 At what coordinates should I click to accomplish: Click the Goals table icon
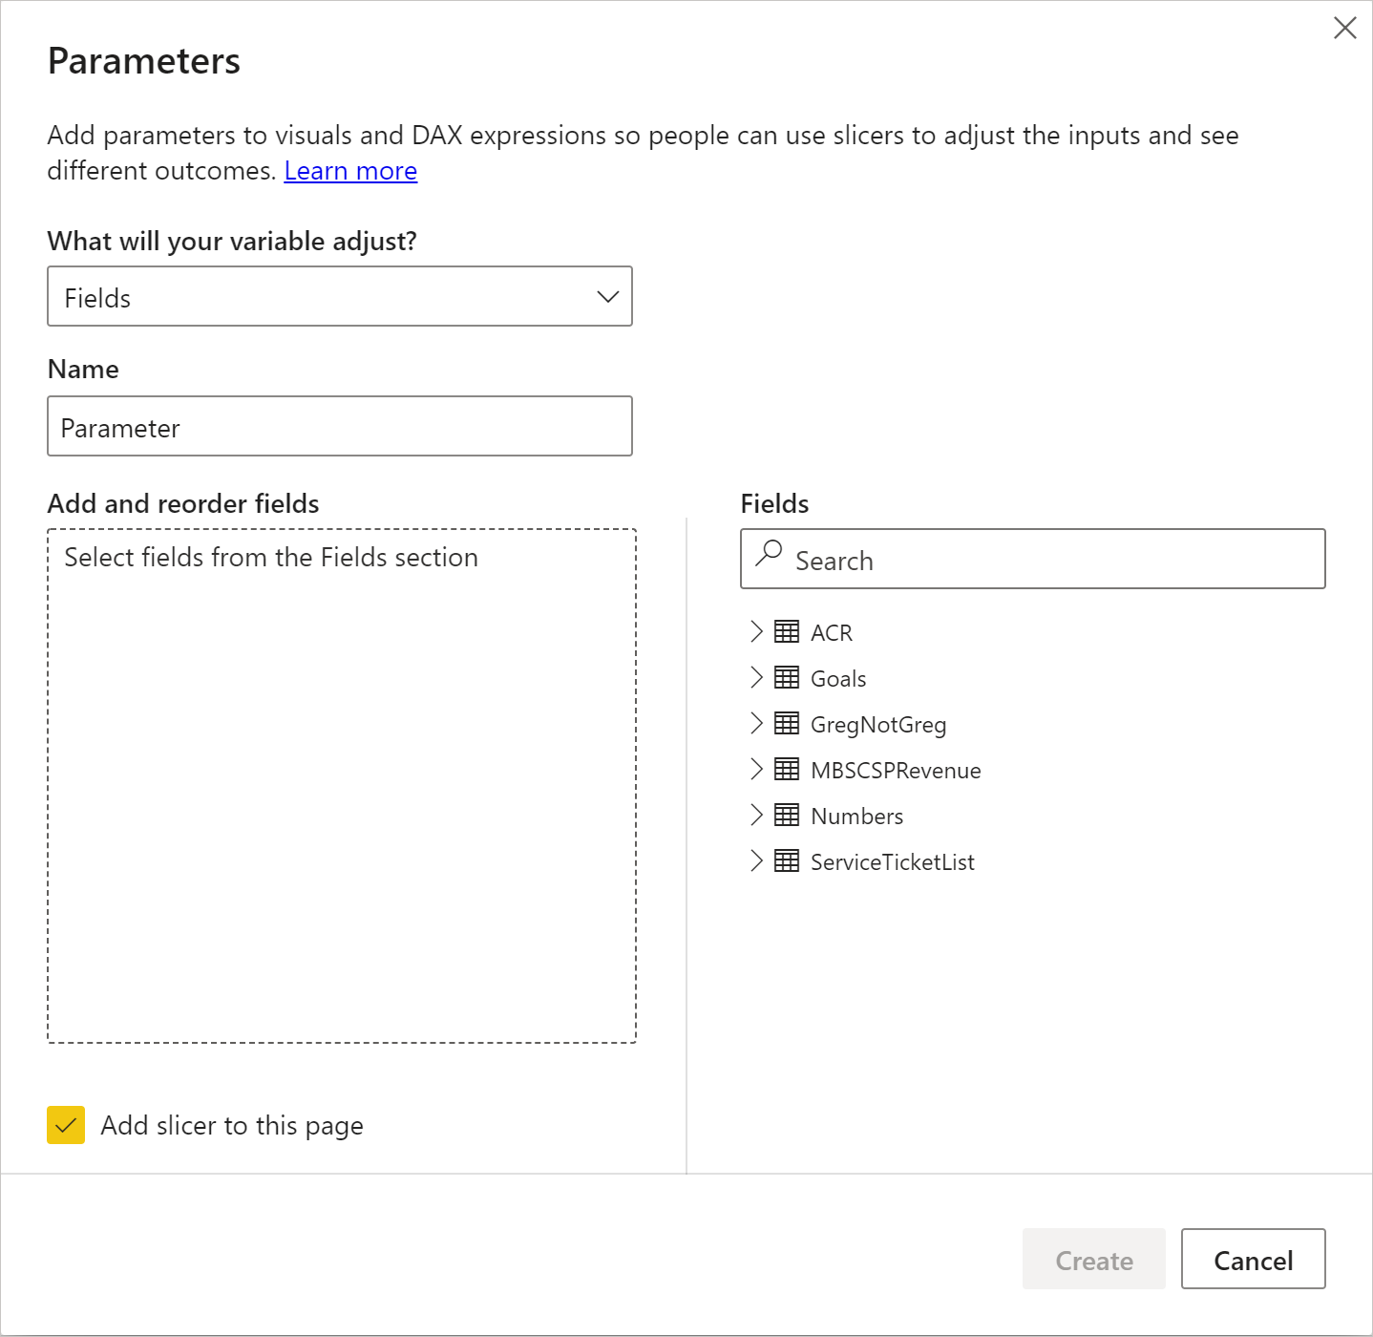coord(787,677)
